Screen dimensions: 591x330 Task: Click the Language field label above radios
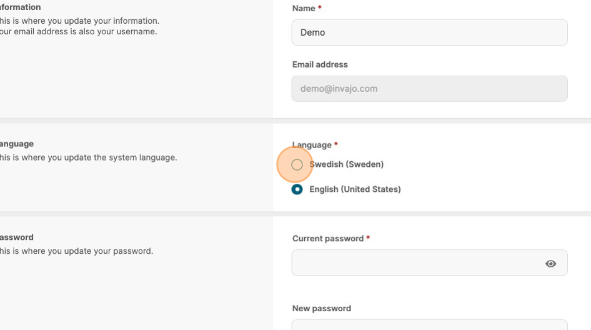312,145
